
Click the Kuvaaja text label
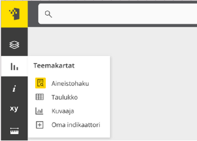click(63, 111)
